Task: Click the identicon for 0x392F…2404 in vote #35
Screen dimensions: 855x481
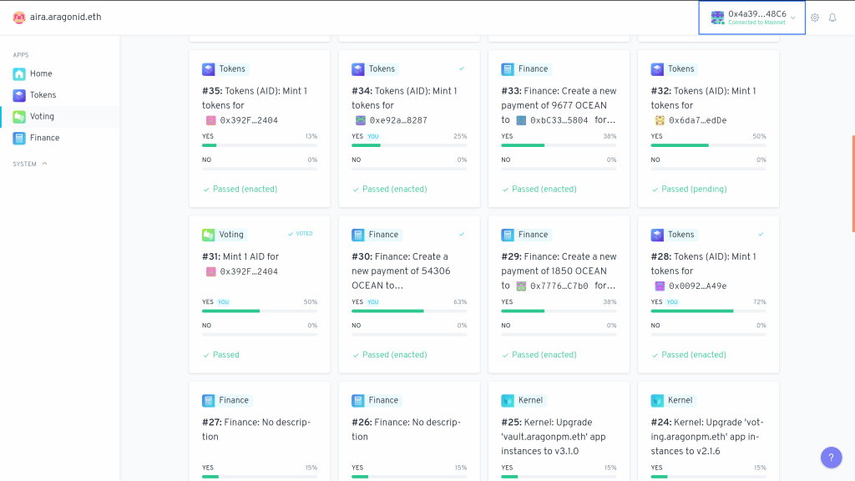Action: click(x=210, y=120)
